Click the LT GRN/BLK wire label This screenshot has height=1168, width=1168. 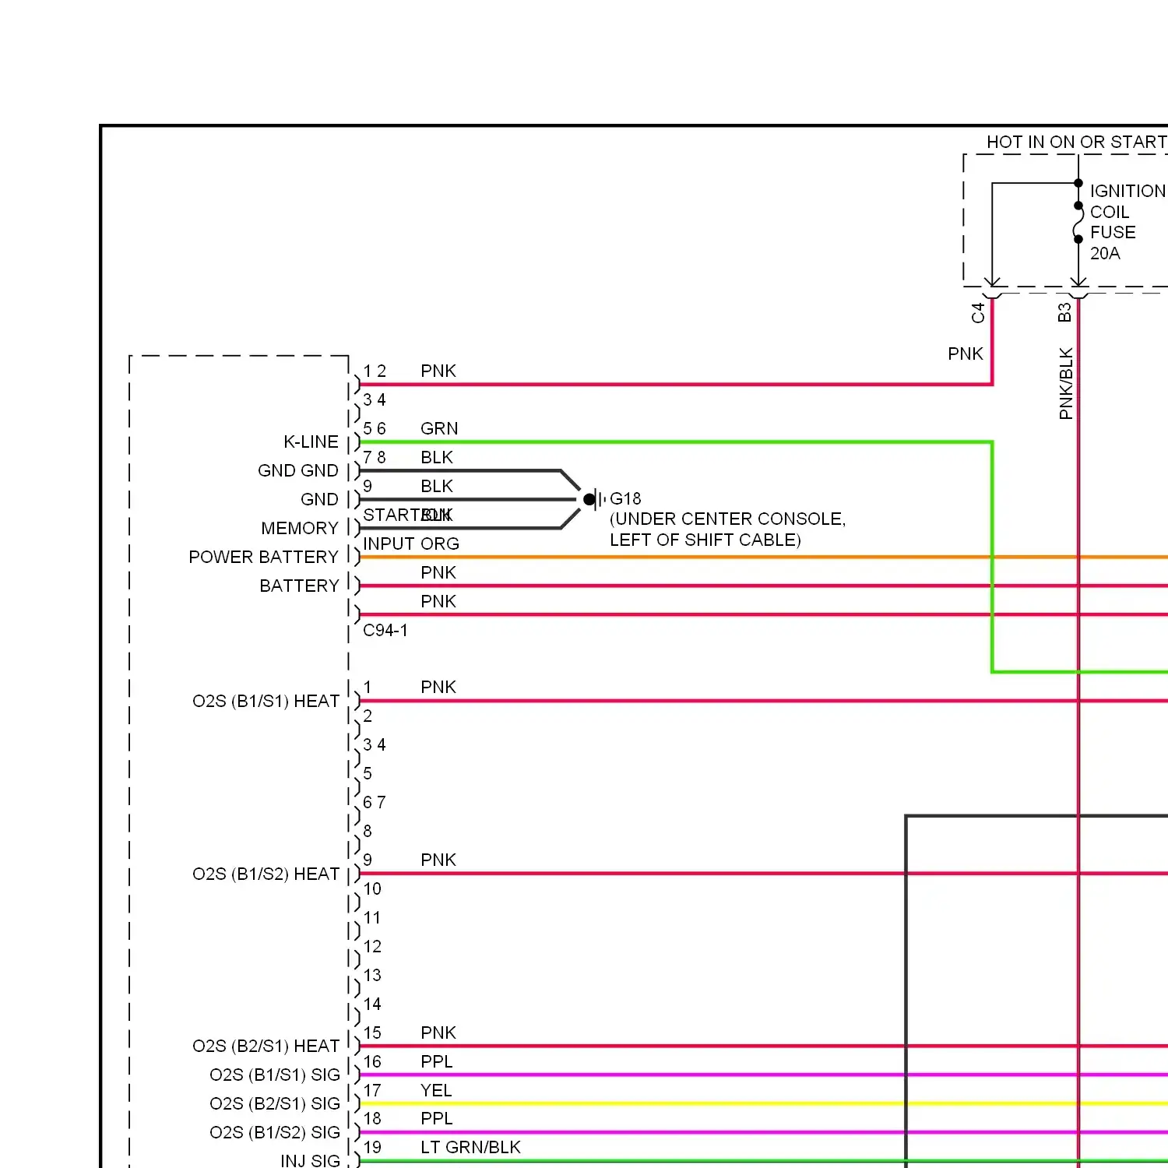(x=470, y=1147)
